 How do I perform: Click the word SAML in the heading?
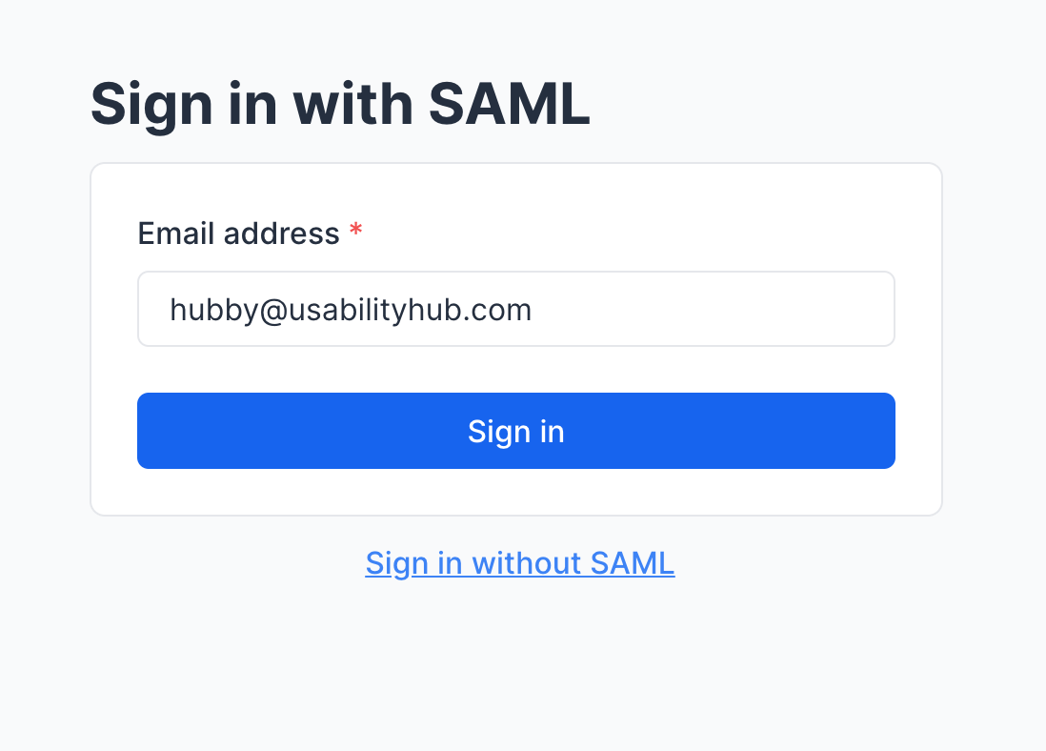point(509,105)
